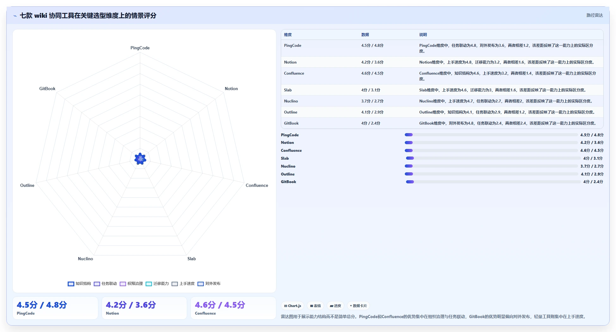
Task: Click the Slab label in progress list
Action: click(x=285, y=158)
